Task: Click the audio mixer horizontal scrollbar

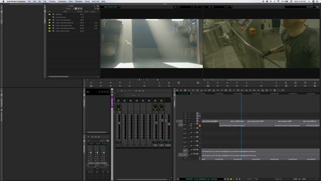Action: pos(142,179)
